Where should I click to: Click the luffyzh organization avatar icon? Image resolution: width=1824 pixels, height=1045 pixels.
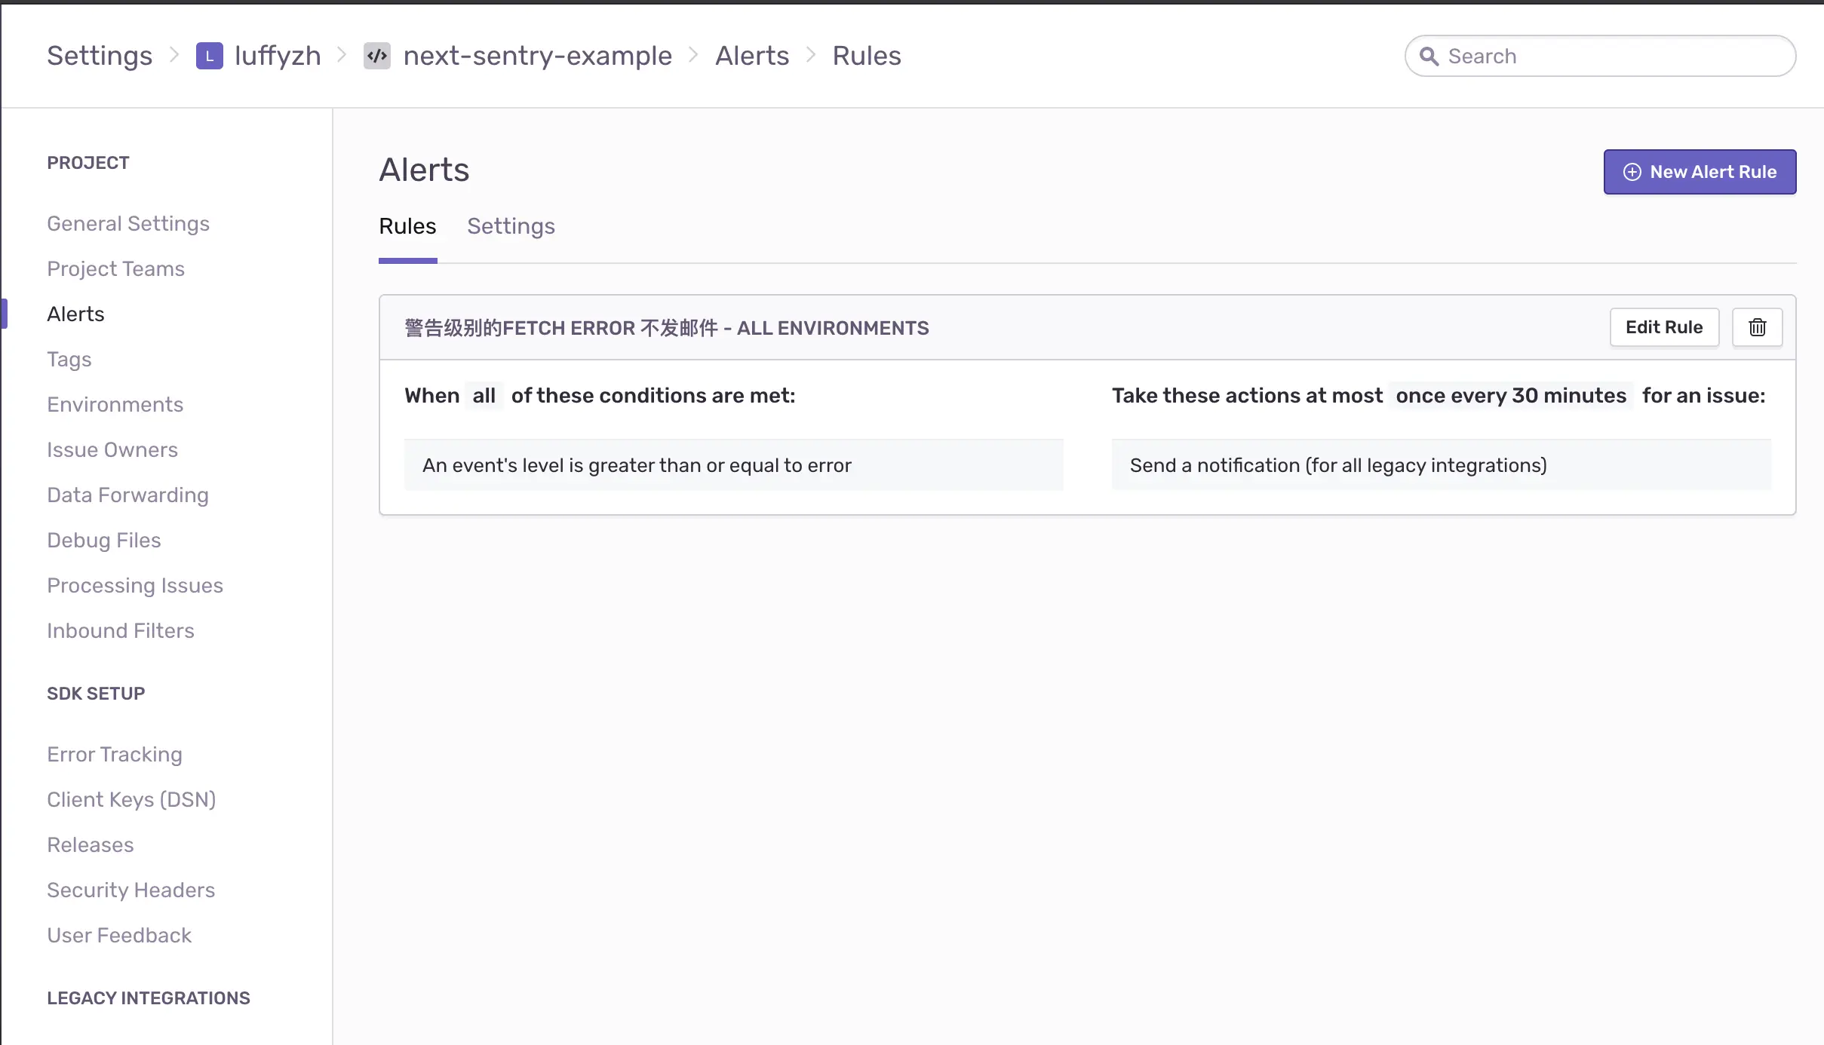coord(209,56)
